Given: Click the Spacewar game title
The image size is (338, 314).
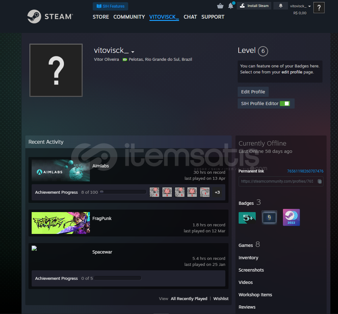Looking at the screenshot, I should (x=102, y=252).
